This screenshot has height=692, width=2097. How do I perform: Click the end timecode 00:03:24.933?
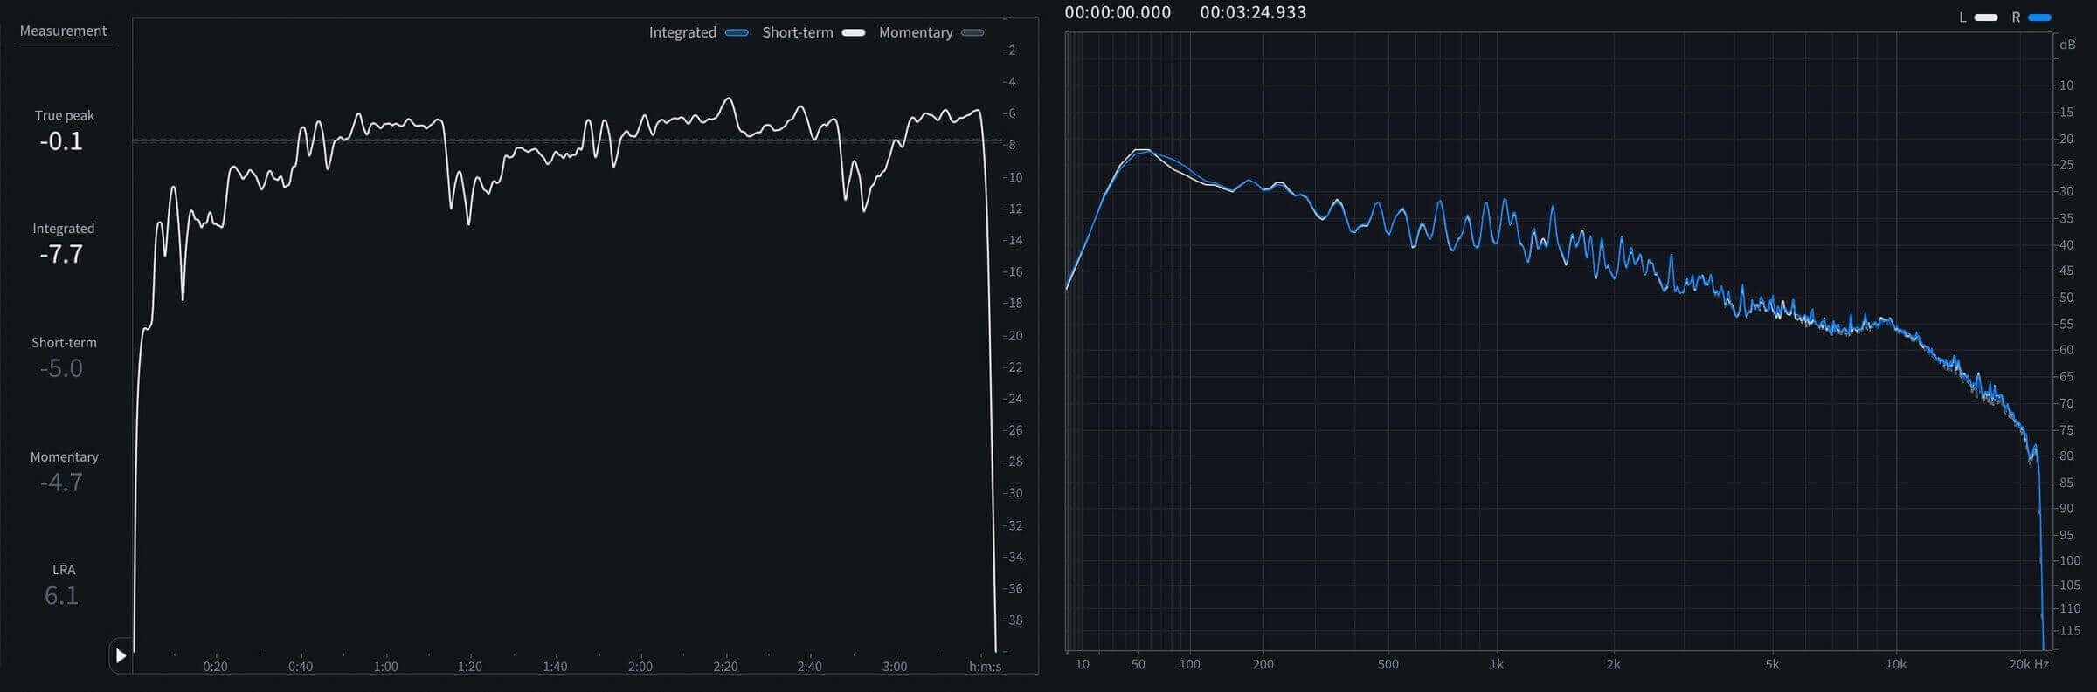pos(1253,12)
